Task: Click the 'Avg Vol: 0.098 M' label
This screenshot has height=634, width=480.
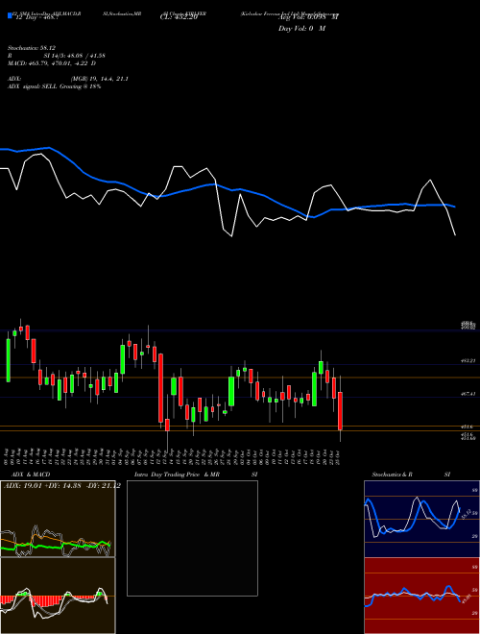Action: pyautogui.click(x=309, y=17)
